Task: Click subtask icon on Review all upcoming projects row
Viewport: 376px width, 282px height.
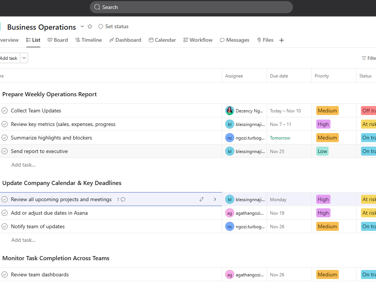Action: click(x=202, y=199)
